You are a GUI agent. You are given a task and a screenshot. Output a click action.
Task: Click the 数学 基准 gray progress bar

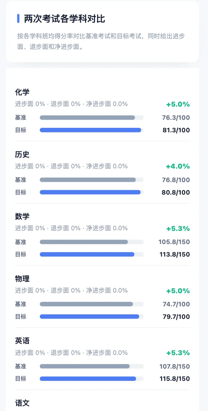point(91,242)
